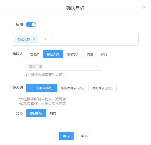This screenshot has height=145, width=151.
Task: Remove 吴六一 from the selected persons
Action: point(41,67)
